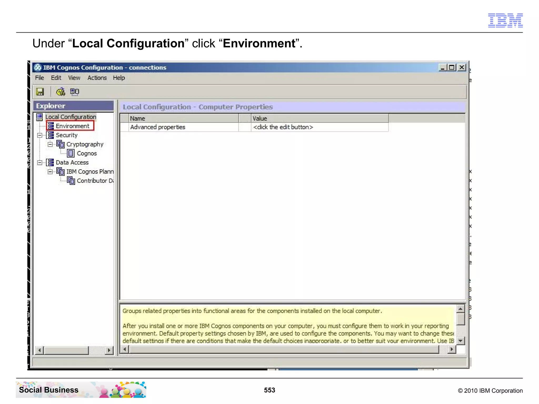Click the Explorer horizontal scrollbar thumb
The height and width of the screenshot is (404, 539).
coord(66,350)
